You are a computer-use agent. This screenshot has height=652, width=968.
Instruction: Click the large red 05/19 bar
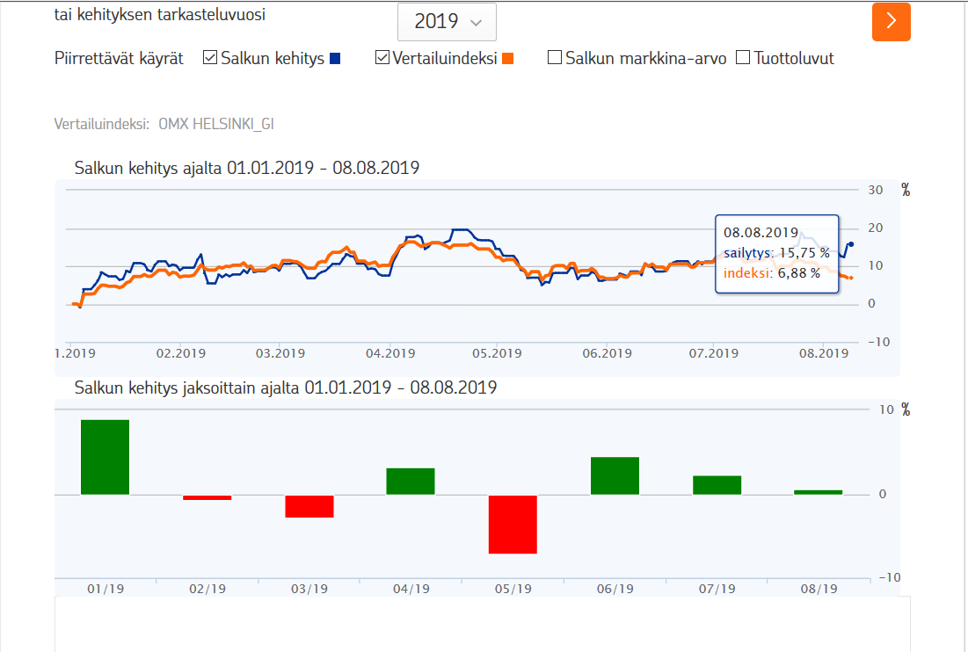tap(513, 525)
